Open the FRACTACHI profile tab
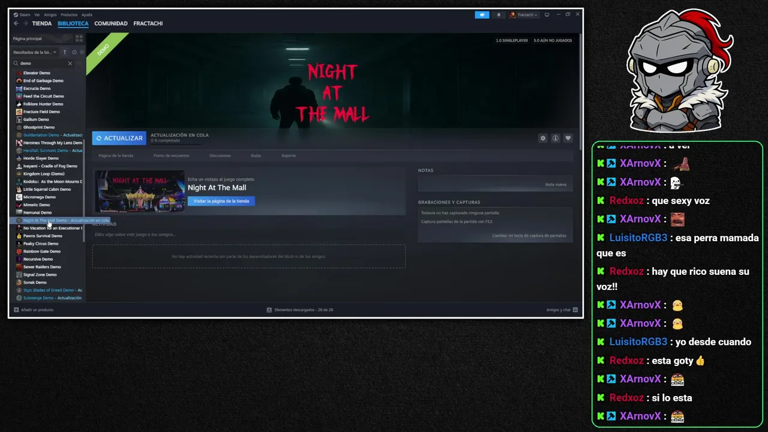 tap(148, 23)
